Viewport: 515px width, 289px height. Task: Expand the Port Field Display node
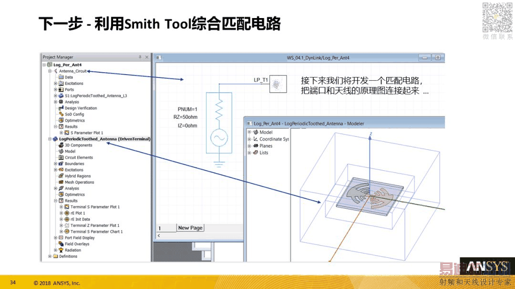(55, 238)
